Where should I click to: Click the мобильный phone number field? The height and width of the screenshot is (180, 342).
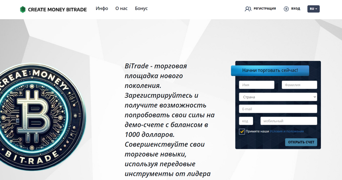tap(289, 121)
